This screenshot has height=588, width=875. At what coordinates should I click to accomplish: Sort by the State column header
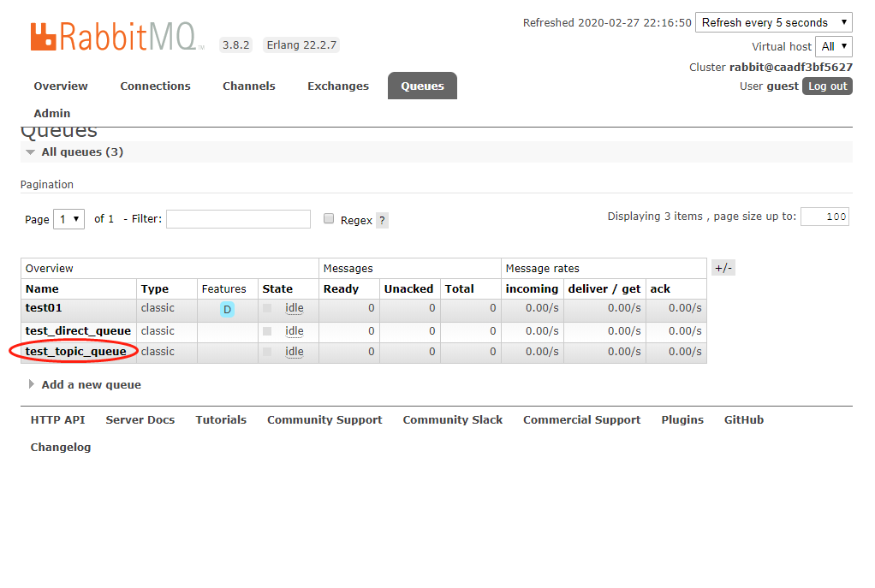pyautogui.click(x=277, y=289)
